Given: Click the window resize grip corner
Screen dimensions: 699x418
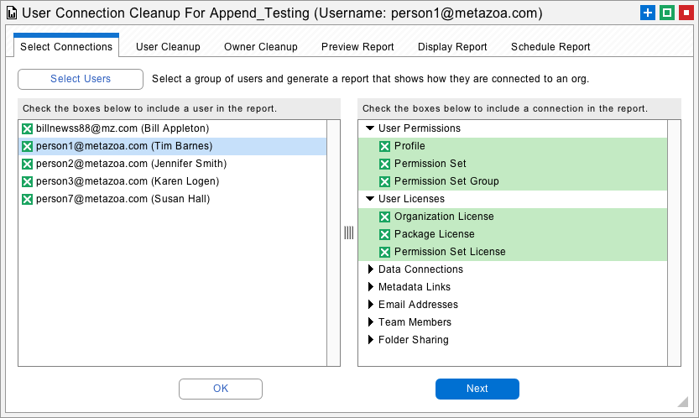Looking at the screenshot, I should [x=683, y=401].
